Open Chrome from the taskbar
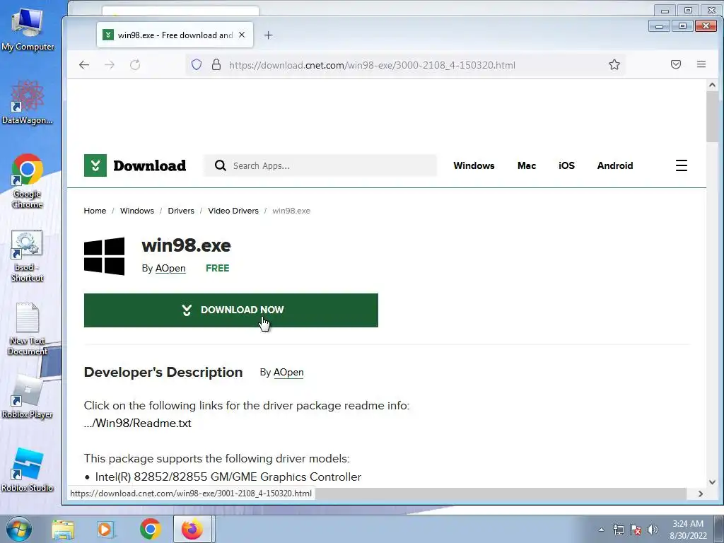 (x=150, y=529)
